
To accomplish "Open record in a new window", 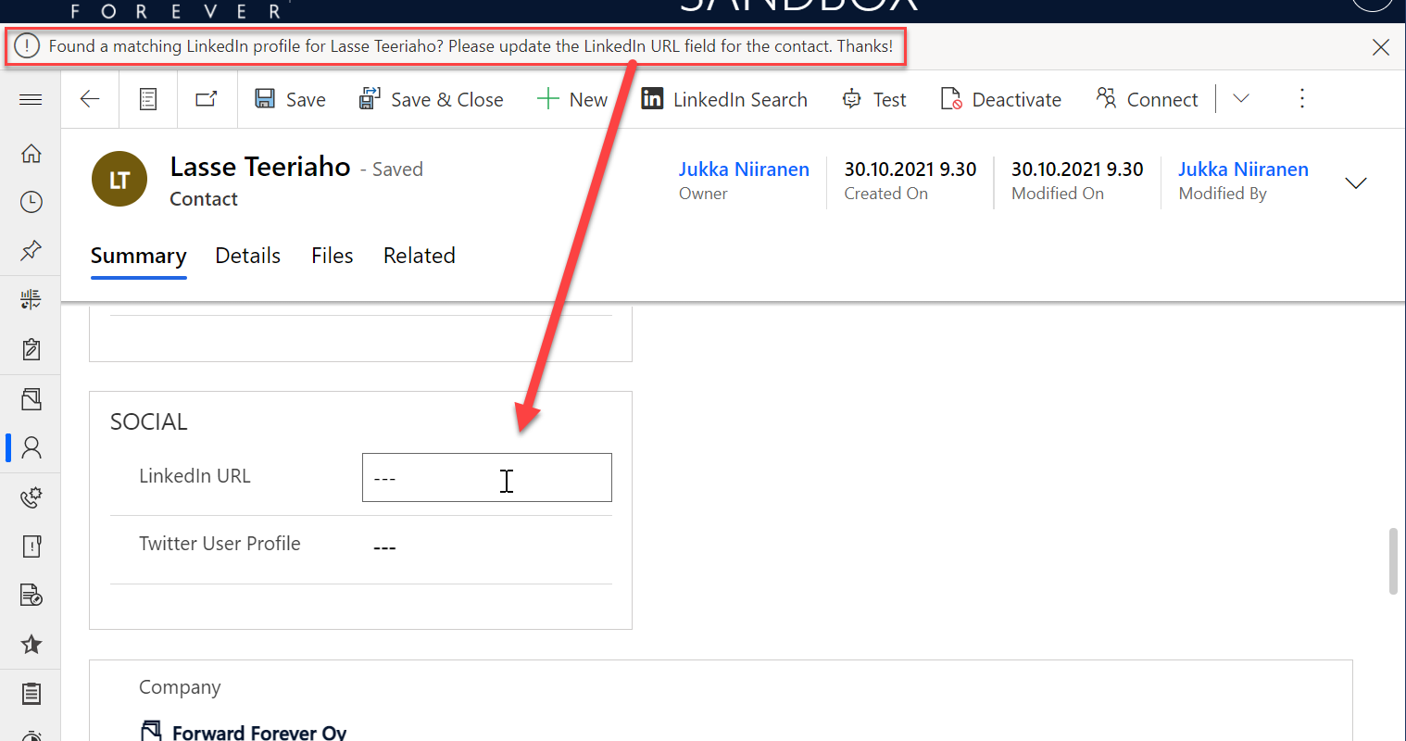I will pyautogui.click(x=207, y=98).
